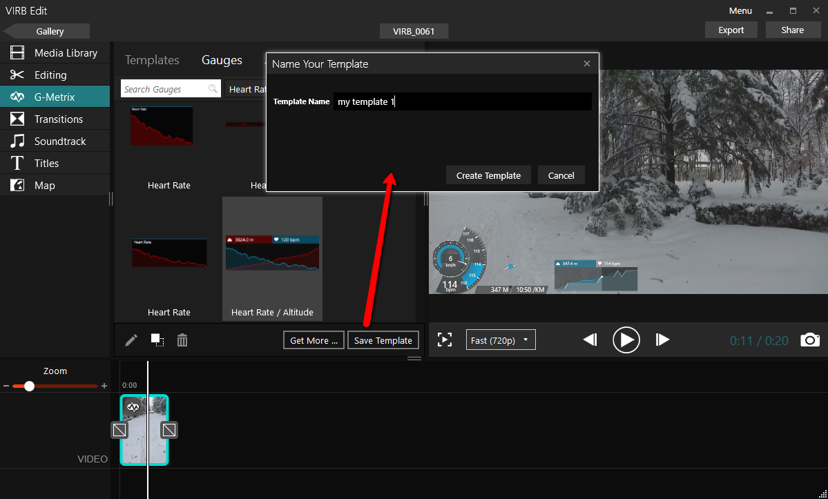Click Create Template button
Image resolution: width=828 pixels, height=499 pixels.
(x=488, y=175)
